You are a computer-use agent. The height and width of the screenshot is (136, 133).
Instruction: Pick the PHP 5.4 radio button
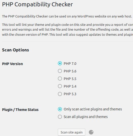click(60, 86)
